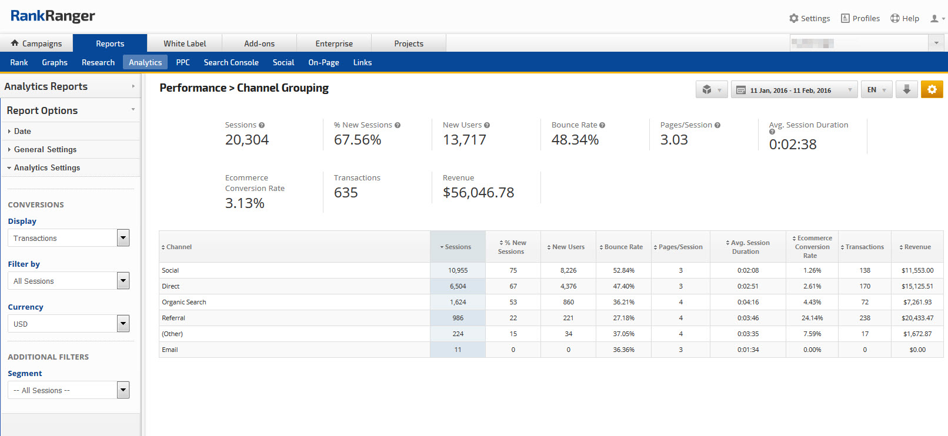Image resolution: width=948 pixels, height=436 pixels.
Task: Open the Search Console menu item
Action: (x=231, y=62)
